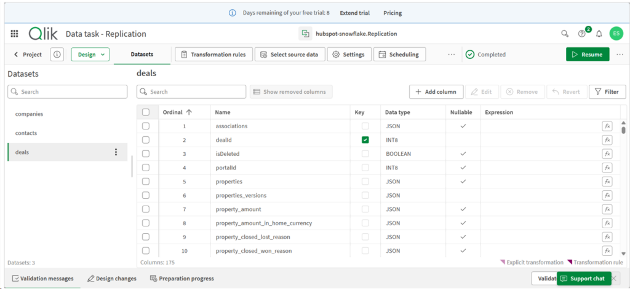The width and height of the screenshot is (630, 289).
Task: Open expression editor for properties row
Action: [607, 182]
